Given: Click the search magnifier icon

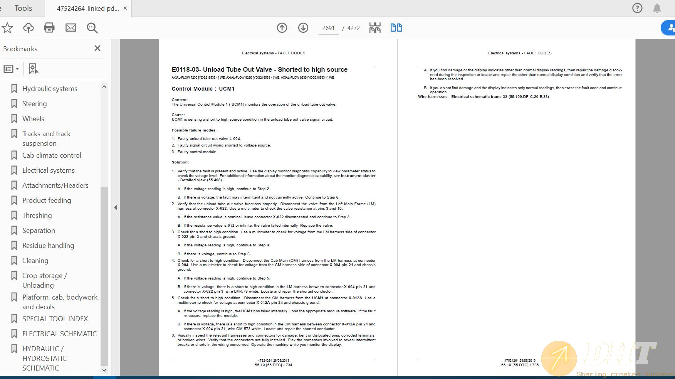Looking at the screenshot, I should pyautogui.click(x=92, y=28).
